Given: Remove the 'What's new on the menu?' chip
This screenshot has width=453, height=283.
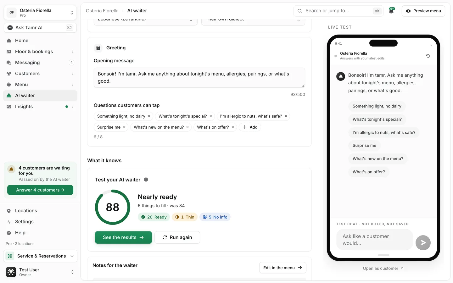Looking at the screenshot, I should point(187,127).
